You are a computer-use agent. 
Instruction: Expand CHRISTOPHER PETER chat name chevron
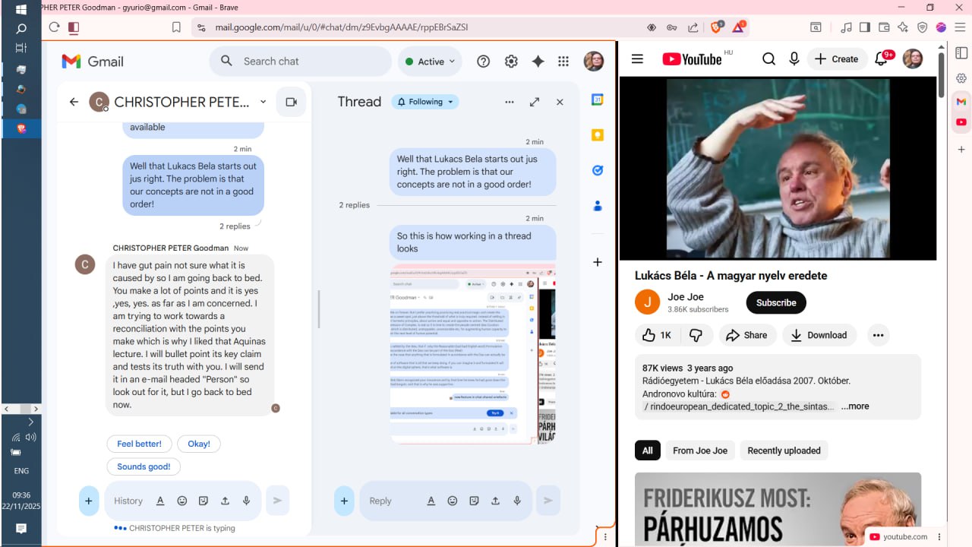pos(264,102)
